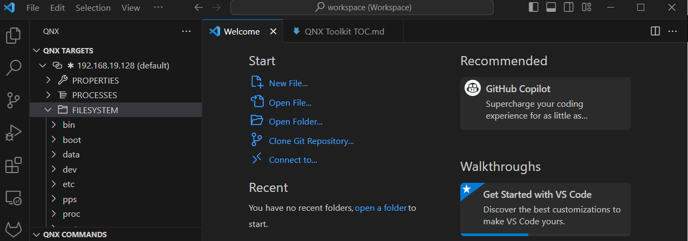Image resolution: width=688 pixels, height=241 pixels.
Task: Open Run and Debug view
Action: pos(13,133)
